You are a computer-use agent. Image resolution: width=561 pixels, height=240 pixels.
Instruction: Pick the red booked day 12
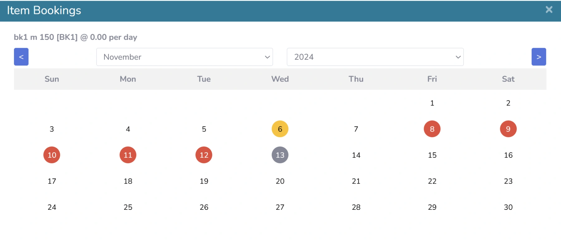(204, 155)
